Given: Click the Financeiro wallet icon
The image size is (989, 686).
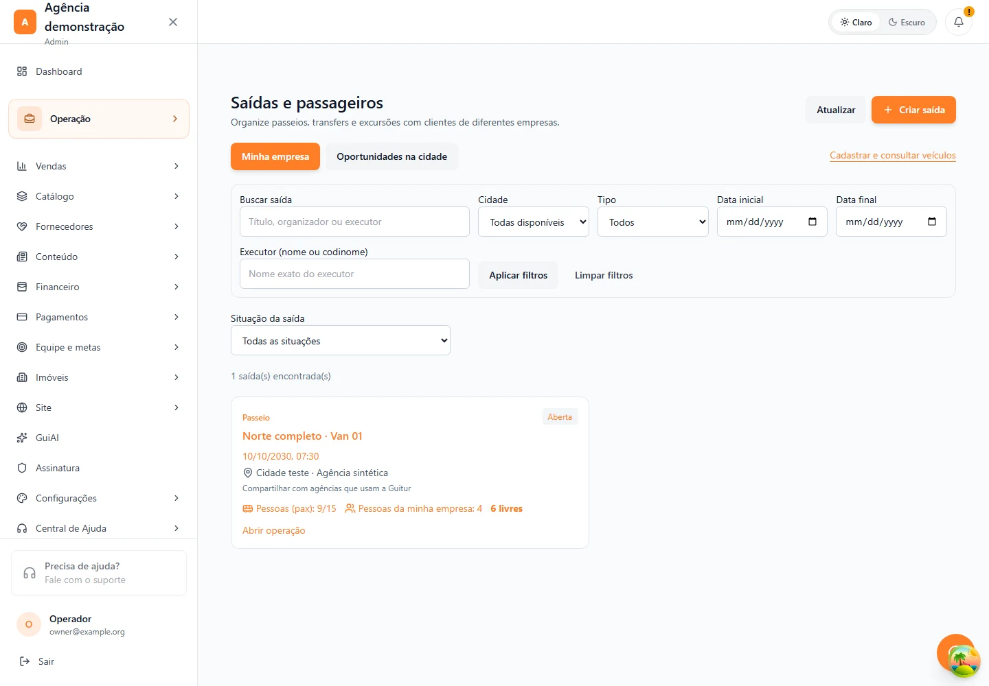Looking at the screenshot, I should tap(22, 287).
